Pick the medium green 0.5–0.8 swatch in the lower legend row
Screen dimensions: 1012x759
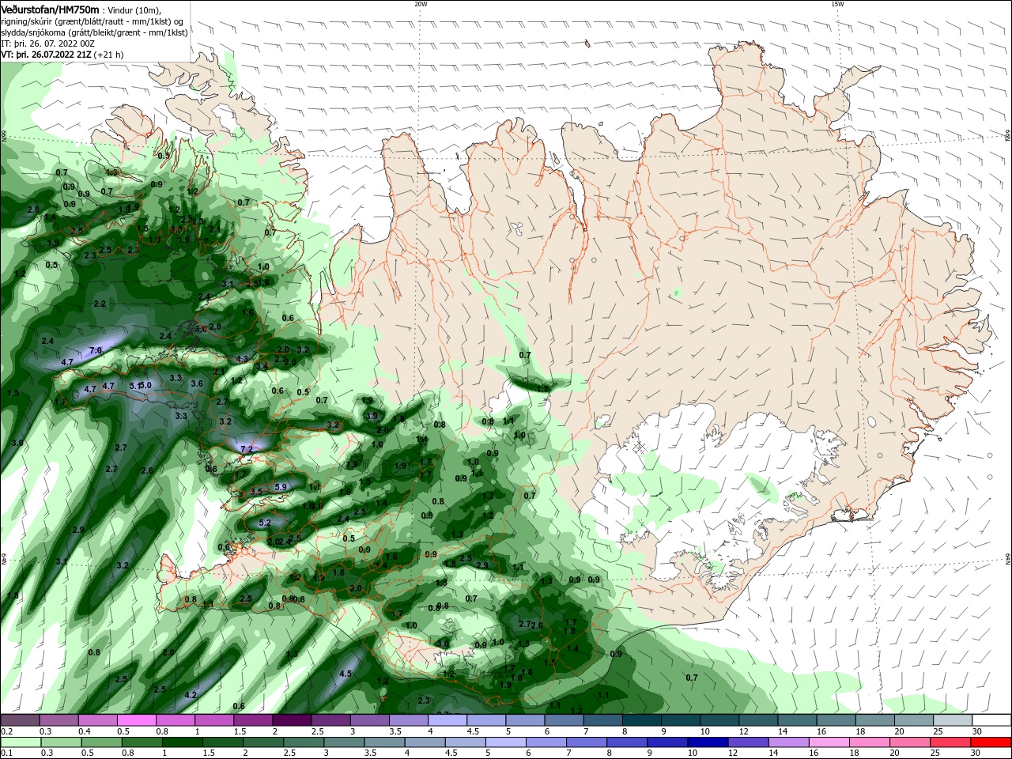(x=103, y=742)
